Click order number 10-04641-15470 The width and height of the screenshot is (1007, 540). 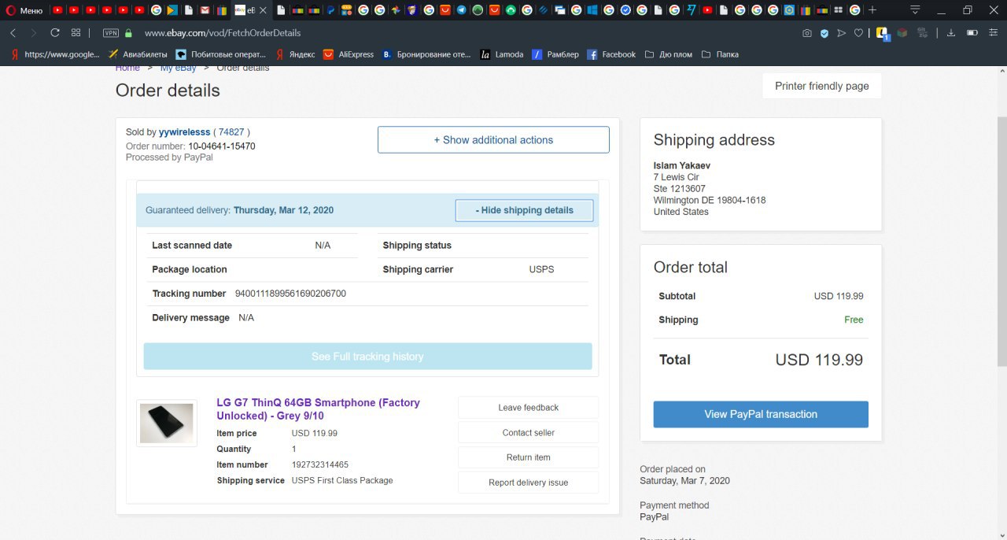[x=221, y=146]
